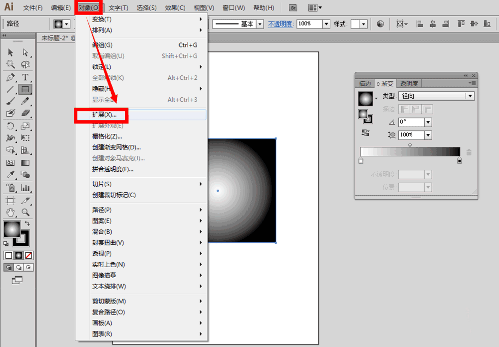Select the Artboard tool

[x=10, y=201]
